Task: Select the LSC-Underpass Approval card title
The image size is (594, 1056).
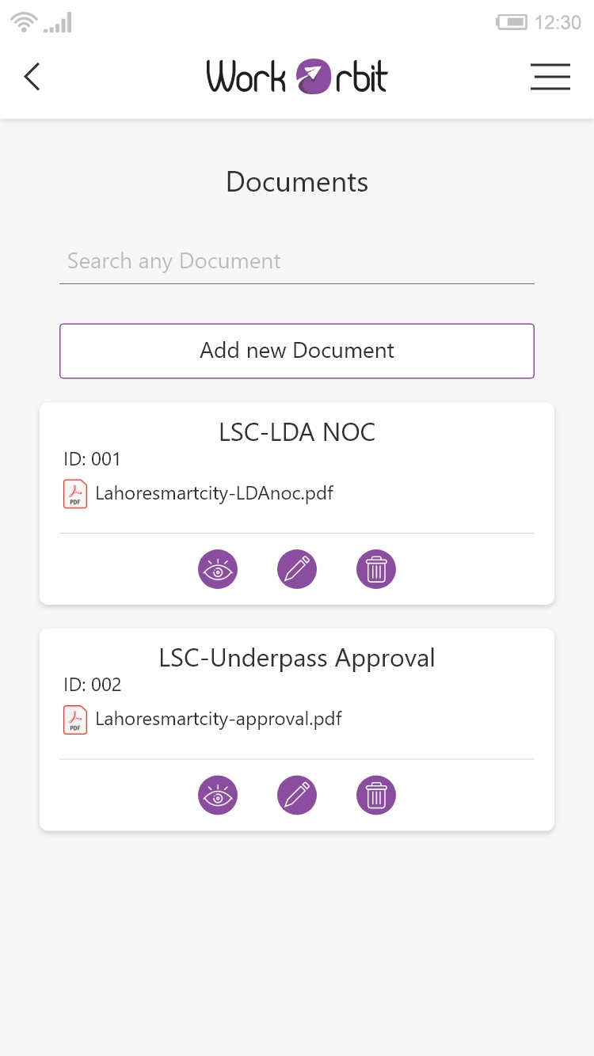Action: (297, 658)
